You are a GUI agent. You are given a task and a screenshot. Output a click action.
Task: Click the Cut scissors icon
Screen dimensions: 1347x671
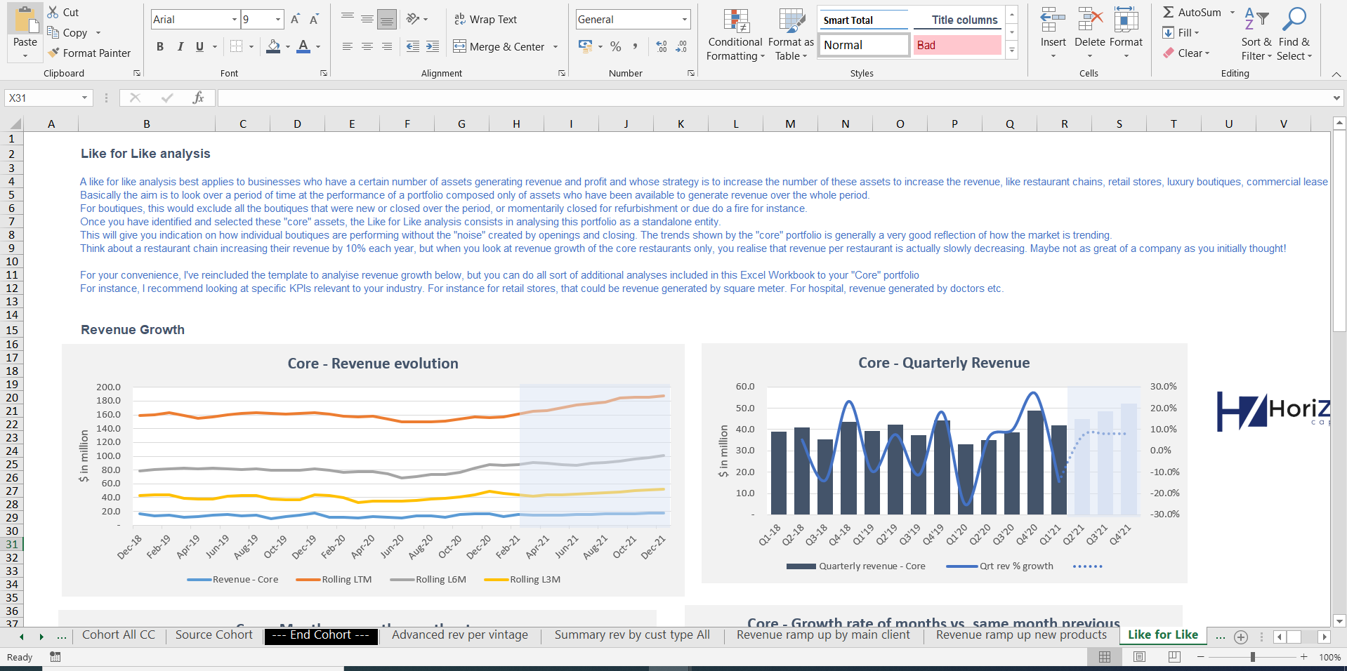53,12
